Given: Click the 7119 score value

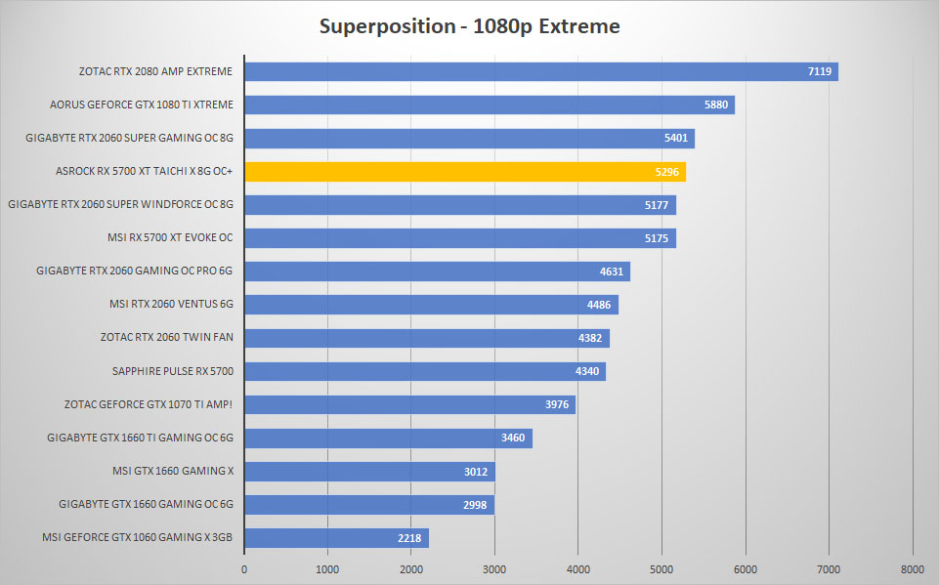Looking at the screenshot, I should [819, 72].
